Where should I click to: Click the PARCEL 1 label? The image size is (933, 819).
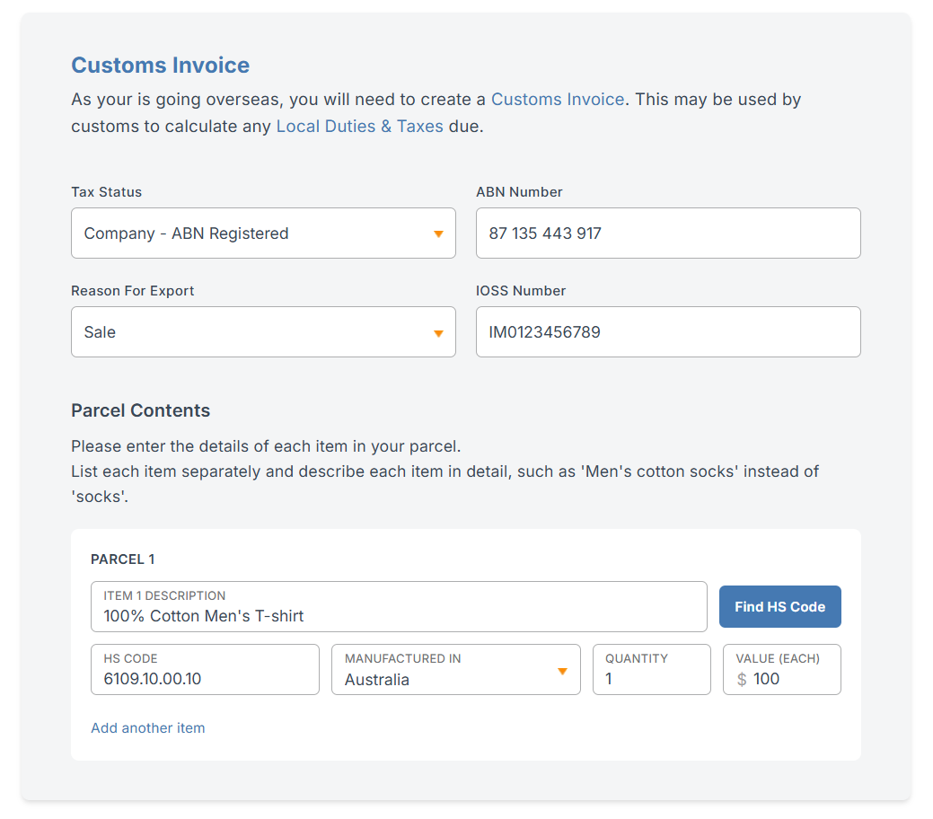coord(123,559)
